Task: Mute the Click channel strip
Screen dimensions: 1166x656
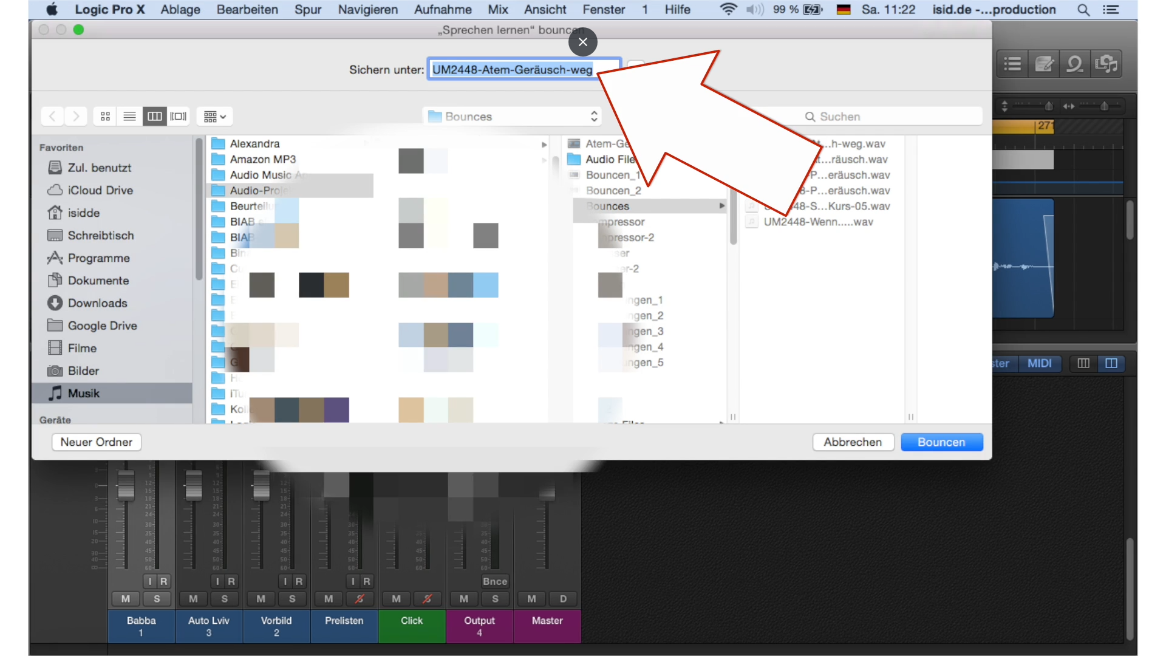Action: pyautogui.click(x=396, y=599)
